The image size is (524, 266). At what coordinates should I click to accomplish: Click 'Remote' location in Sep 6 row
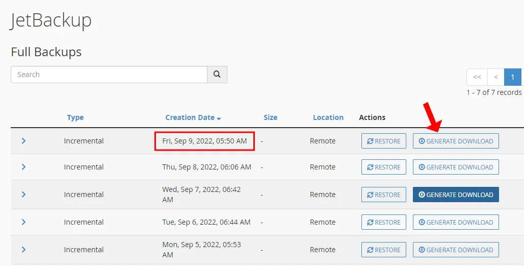pos(323,222)
